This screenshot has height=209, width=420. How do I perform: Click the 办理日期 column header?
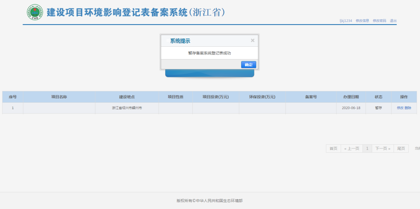tap(351, 97)
